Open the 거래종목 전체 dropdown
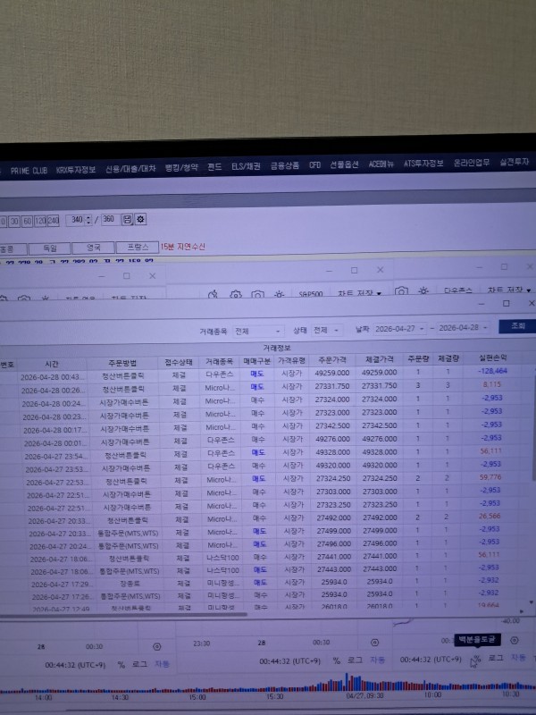This screenshot has height=715, width=536. [x=257, y=331]
